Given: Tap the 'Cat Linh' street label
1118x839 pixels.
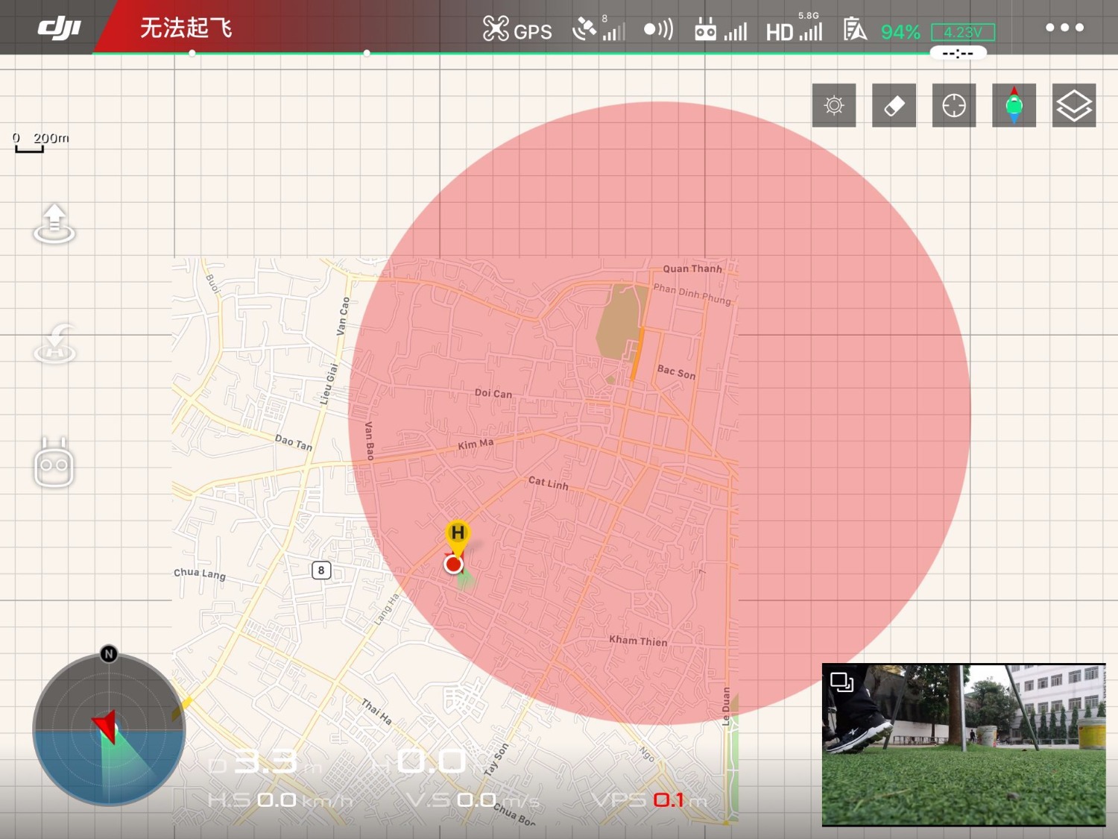Looking at the screenshot, I should pos(549,483).
